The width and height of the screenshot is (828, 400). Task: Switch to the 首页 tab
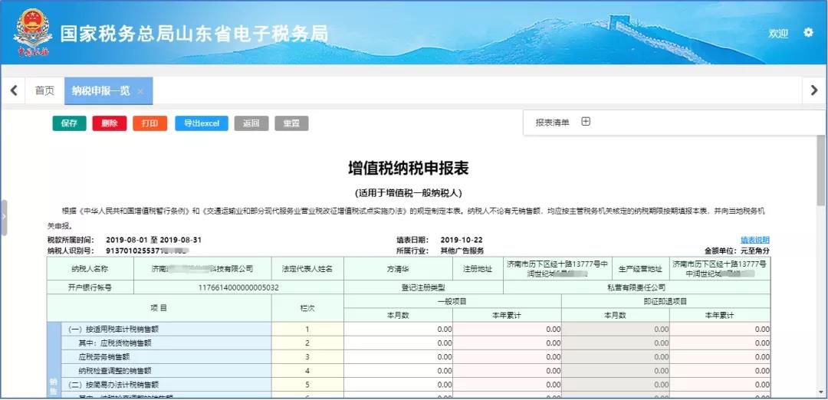[44, 90]
